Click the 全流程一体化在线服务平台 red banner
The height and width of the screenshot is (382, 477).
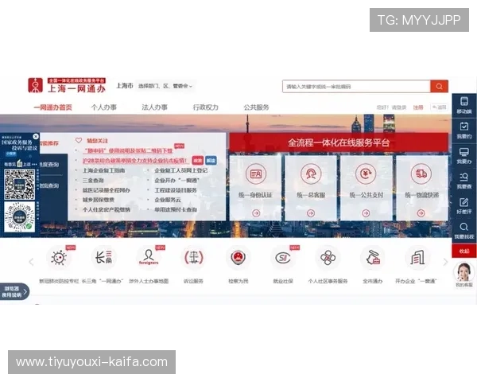click(x=339, y=142)
